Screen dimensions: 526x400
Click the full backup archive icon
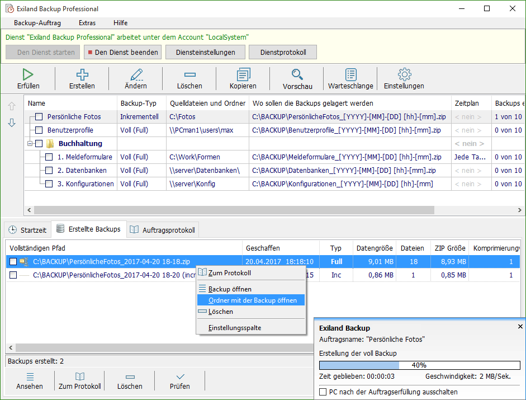24,261
